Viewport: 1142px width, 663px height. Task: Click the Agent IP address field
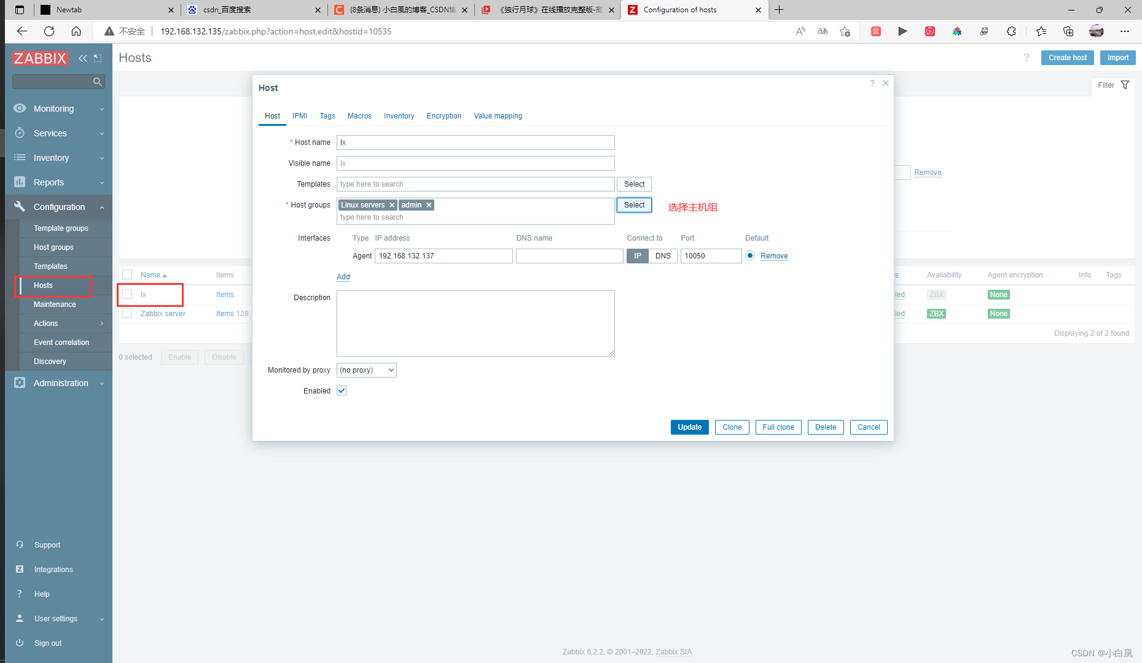click(x=444, y=256)
